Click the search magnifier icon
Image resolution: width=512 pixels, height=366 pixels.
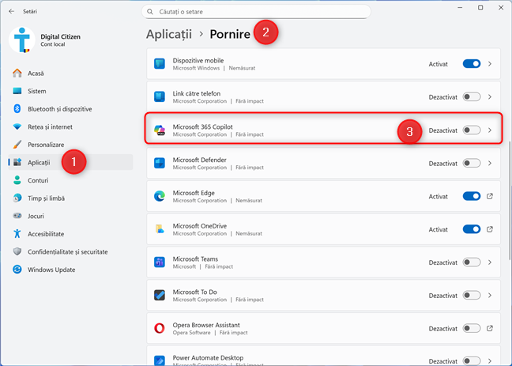(x=150, y=12)
